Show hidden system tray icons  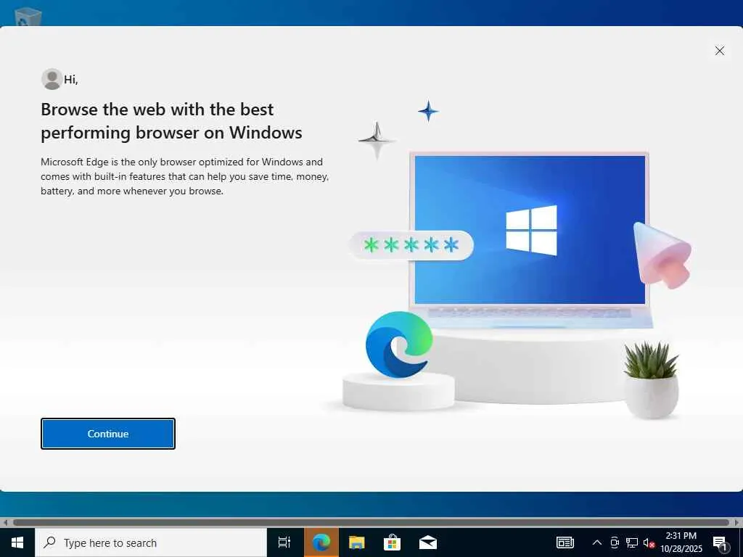597,542
